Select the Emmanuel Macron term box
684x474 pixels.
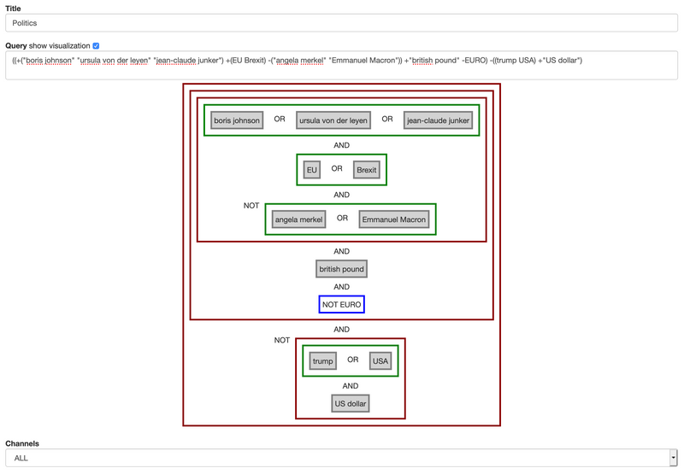click(392, 219)
